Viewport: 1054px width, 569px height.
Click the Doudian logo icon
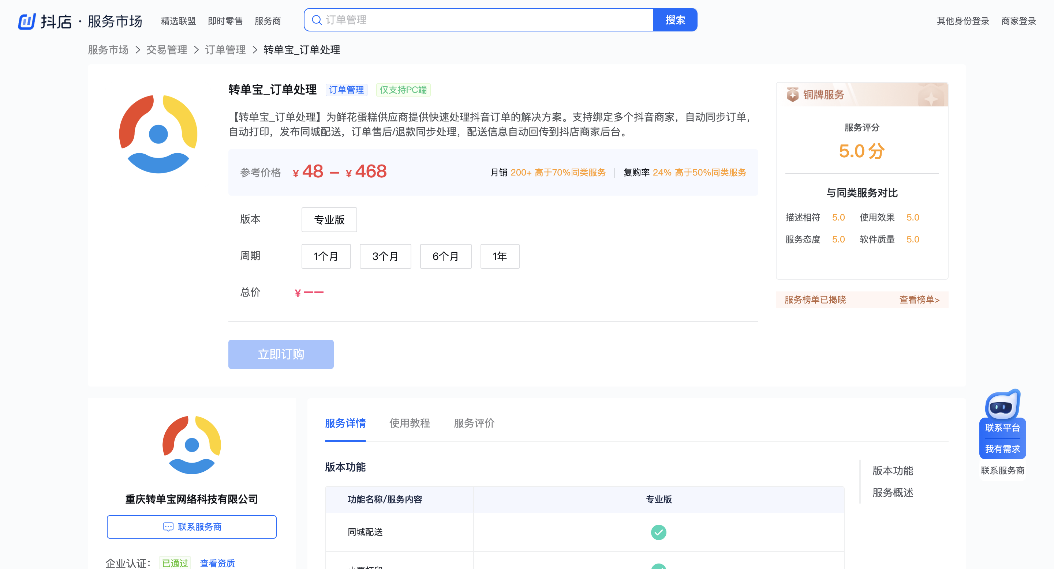click(x=27, y=21)
